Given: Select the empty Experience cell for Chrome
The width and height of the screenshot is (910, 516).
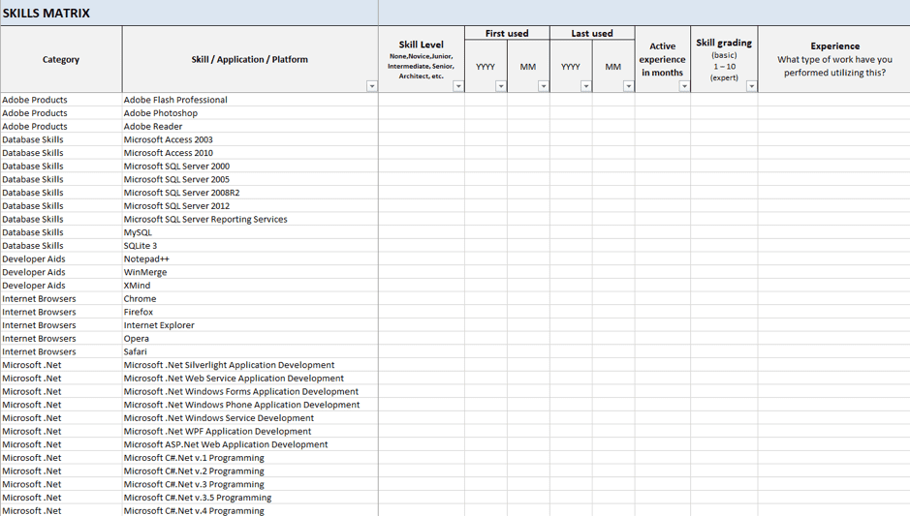Looking at the screenshot, I should click(834, 299).
